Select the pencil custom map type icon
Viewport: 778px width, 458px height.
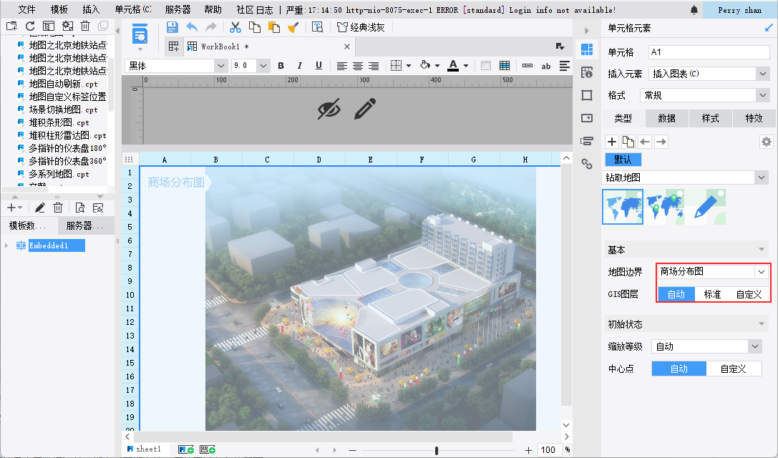pyautogui.click(x=705, y=206)
